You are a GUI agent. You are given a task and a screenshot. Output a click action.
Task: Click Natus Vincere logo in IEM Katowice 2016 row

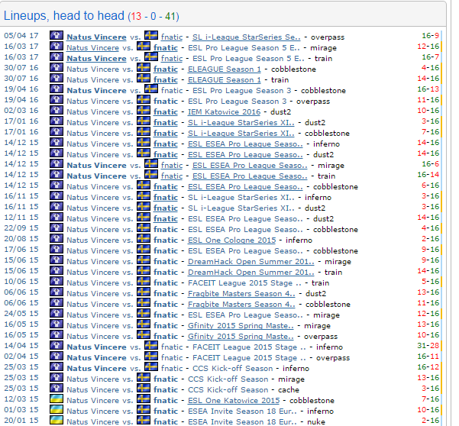[57, 110]
